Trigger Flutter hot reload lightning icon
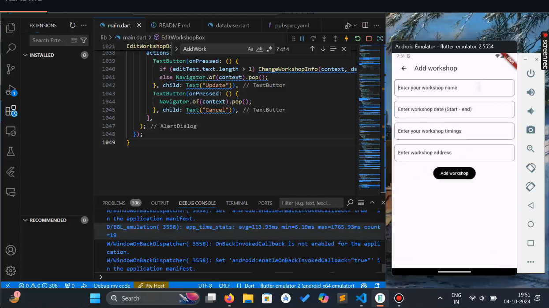Image resolution: width=549 pixels, height=308 pixels. click(346, 39)
